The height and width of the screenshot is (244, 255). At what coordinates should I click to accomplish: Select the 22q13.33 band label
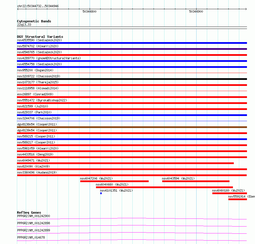coord(24,25)
